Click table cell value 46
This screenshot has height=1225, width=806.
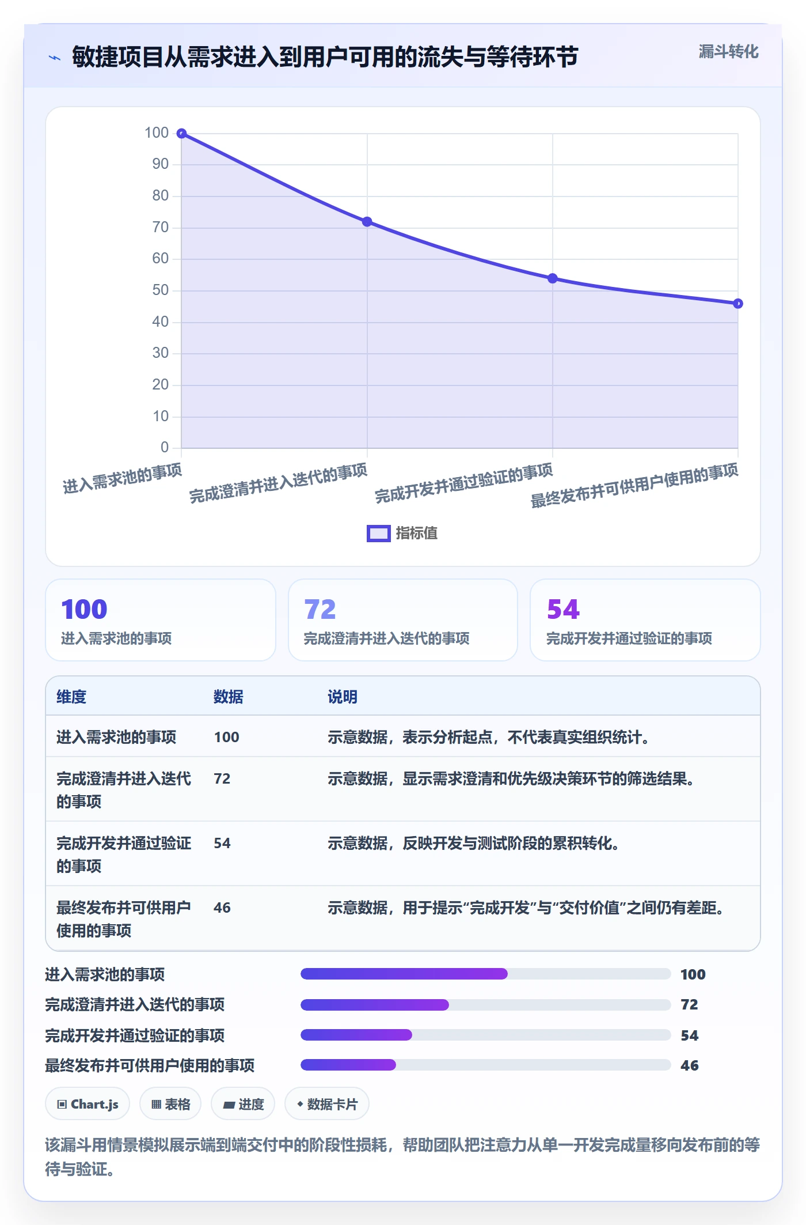tap(222, 908)
